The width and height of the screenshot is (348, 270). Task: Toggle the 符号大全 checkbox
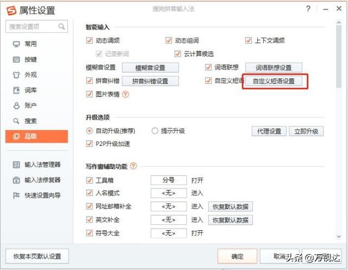pyautogui.click(x=89, y=233)
